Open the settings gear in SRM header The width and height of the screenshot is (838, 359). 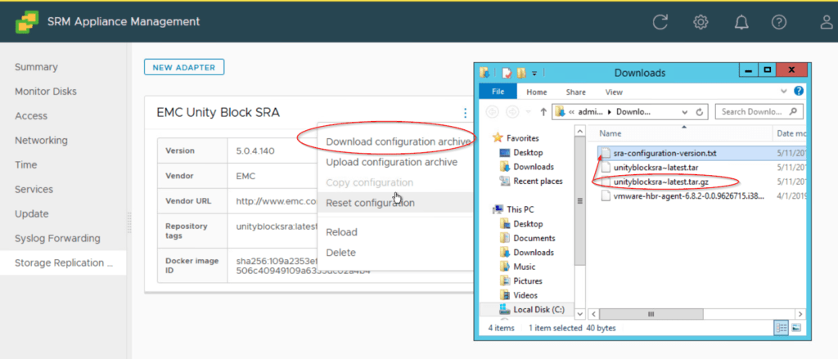[701, 22]
